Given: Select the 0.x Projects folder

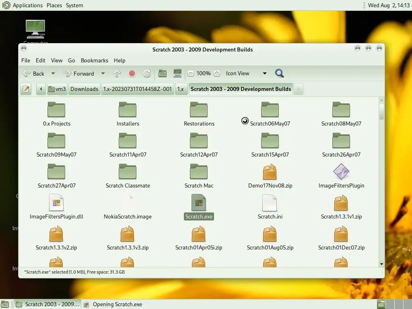Looking at the screenshot, I should pos(56,114).
